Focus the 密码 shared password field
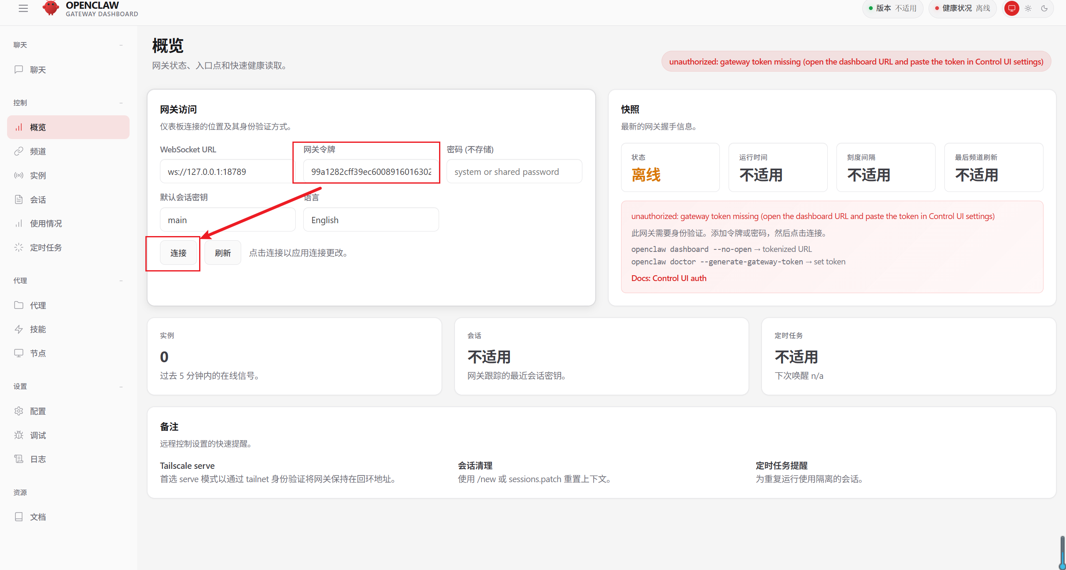 514,172
